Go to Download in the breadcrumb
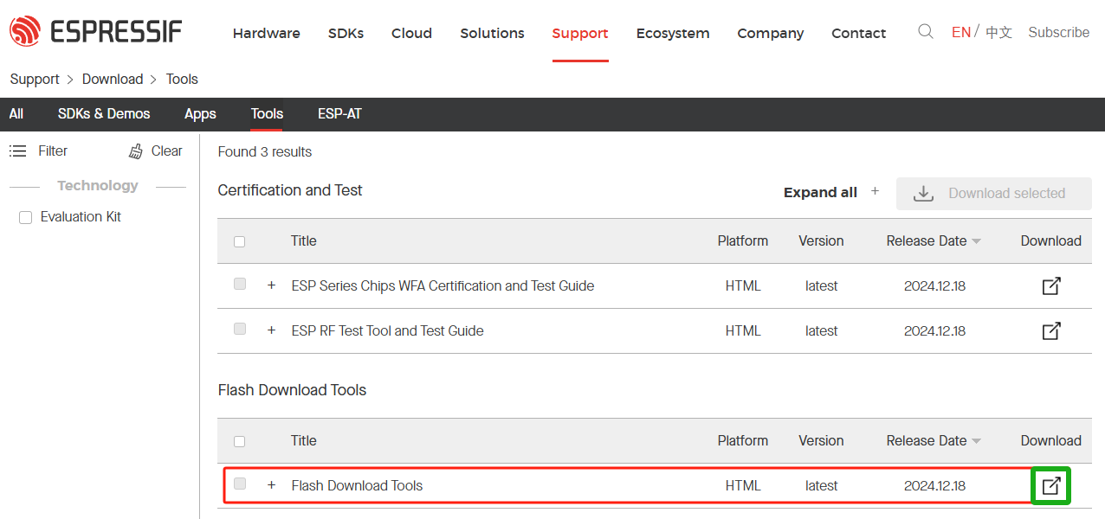This screenshot has height=519, width=1105. (113, 79)
